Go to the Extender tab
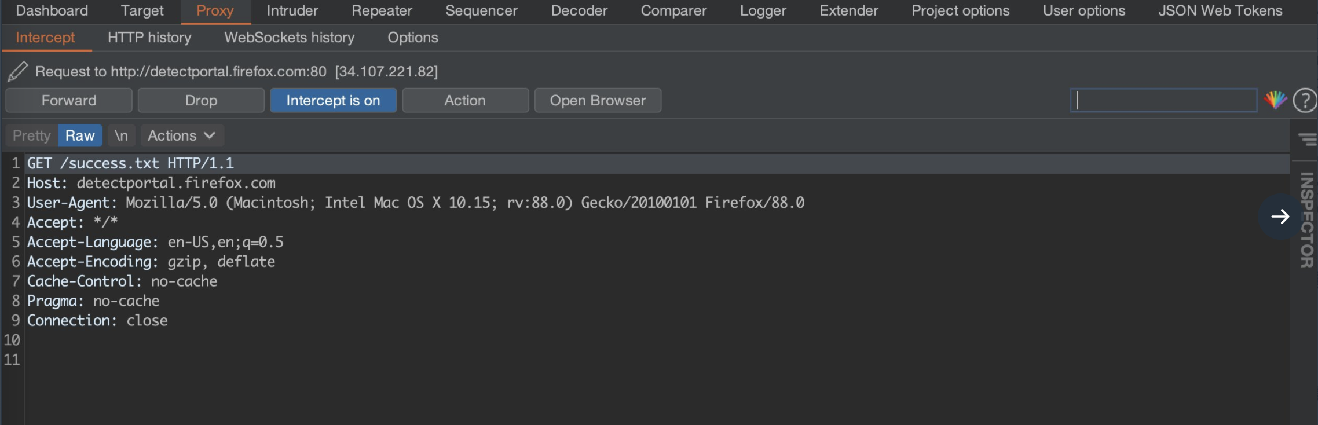This screenshot has height=425, width=1318. tap(849, 11)
